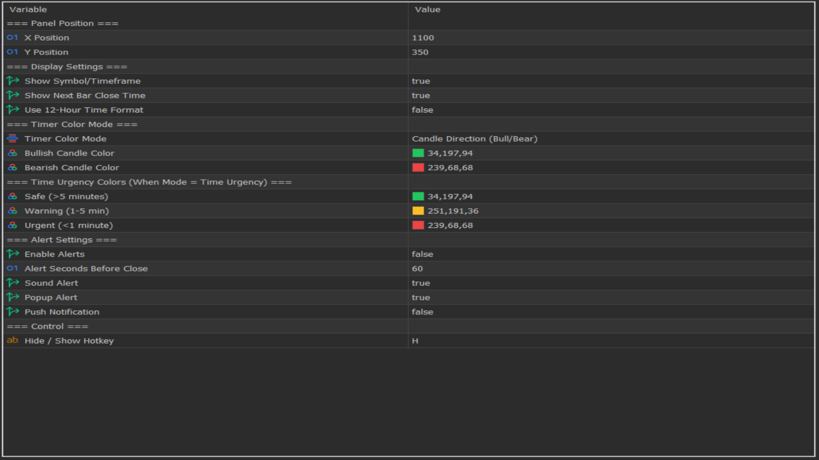Screen dimensions: 819x460
Task: Click the Value column header
Action: tap(427, 9)
